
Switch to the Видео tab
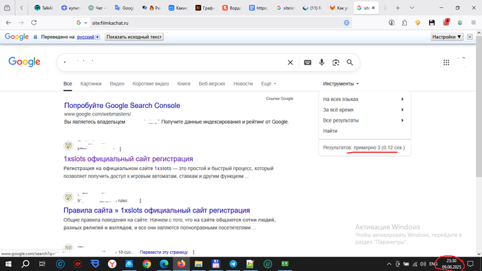(x=117, y=84)
